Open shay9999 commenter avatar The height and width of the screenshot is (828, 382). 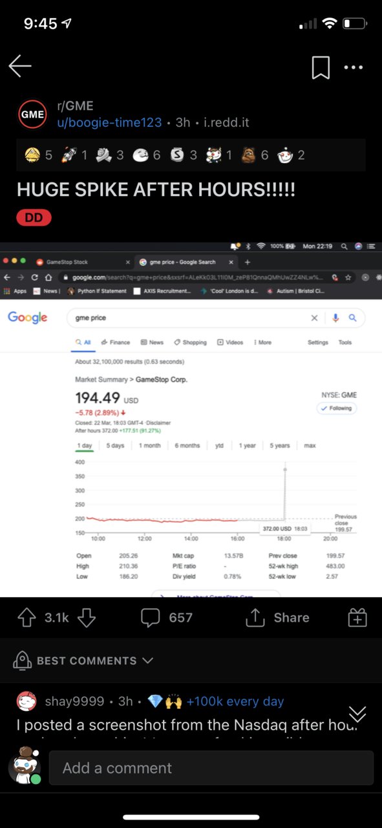click(x=27, y=701)
